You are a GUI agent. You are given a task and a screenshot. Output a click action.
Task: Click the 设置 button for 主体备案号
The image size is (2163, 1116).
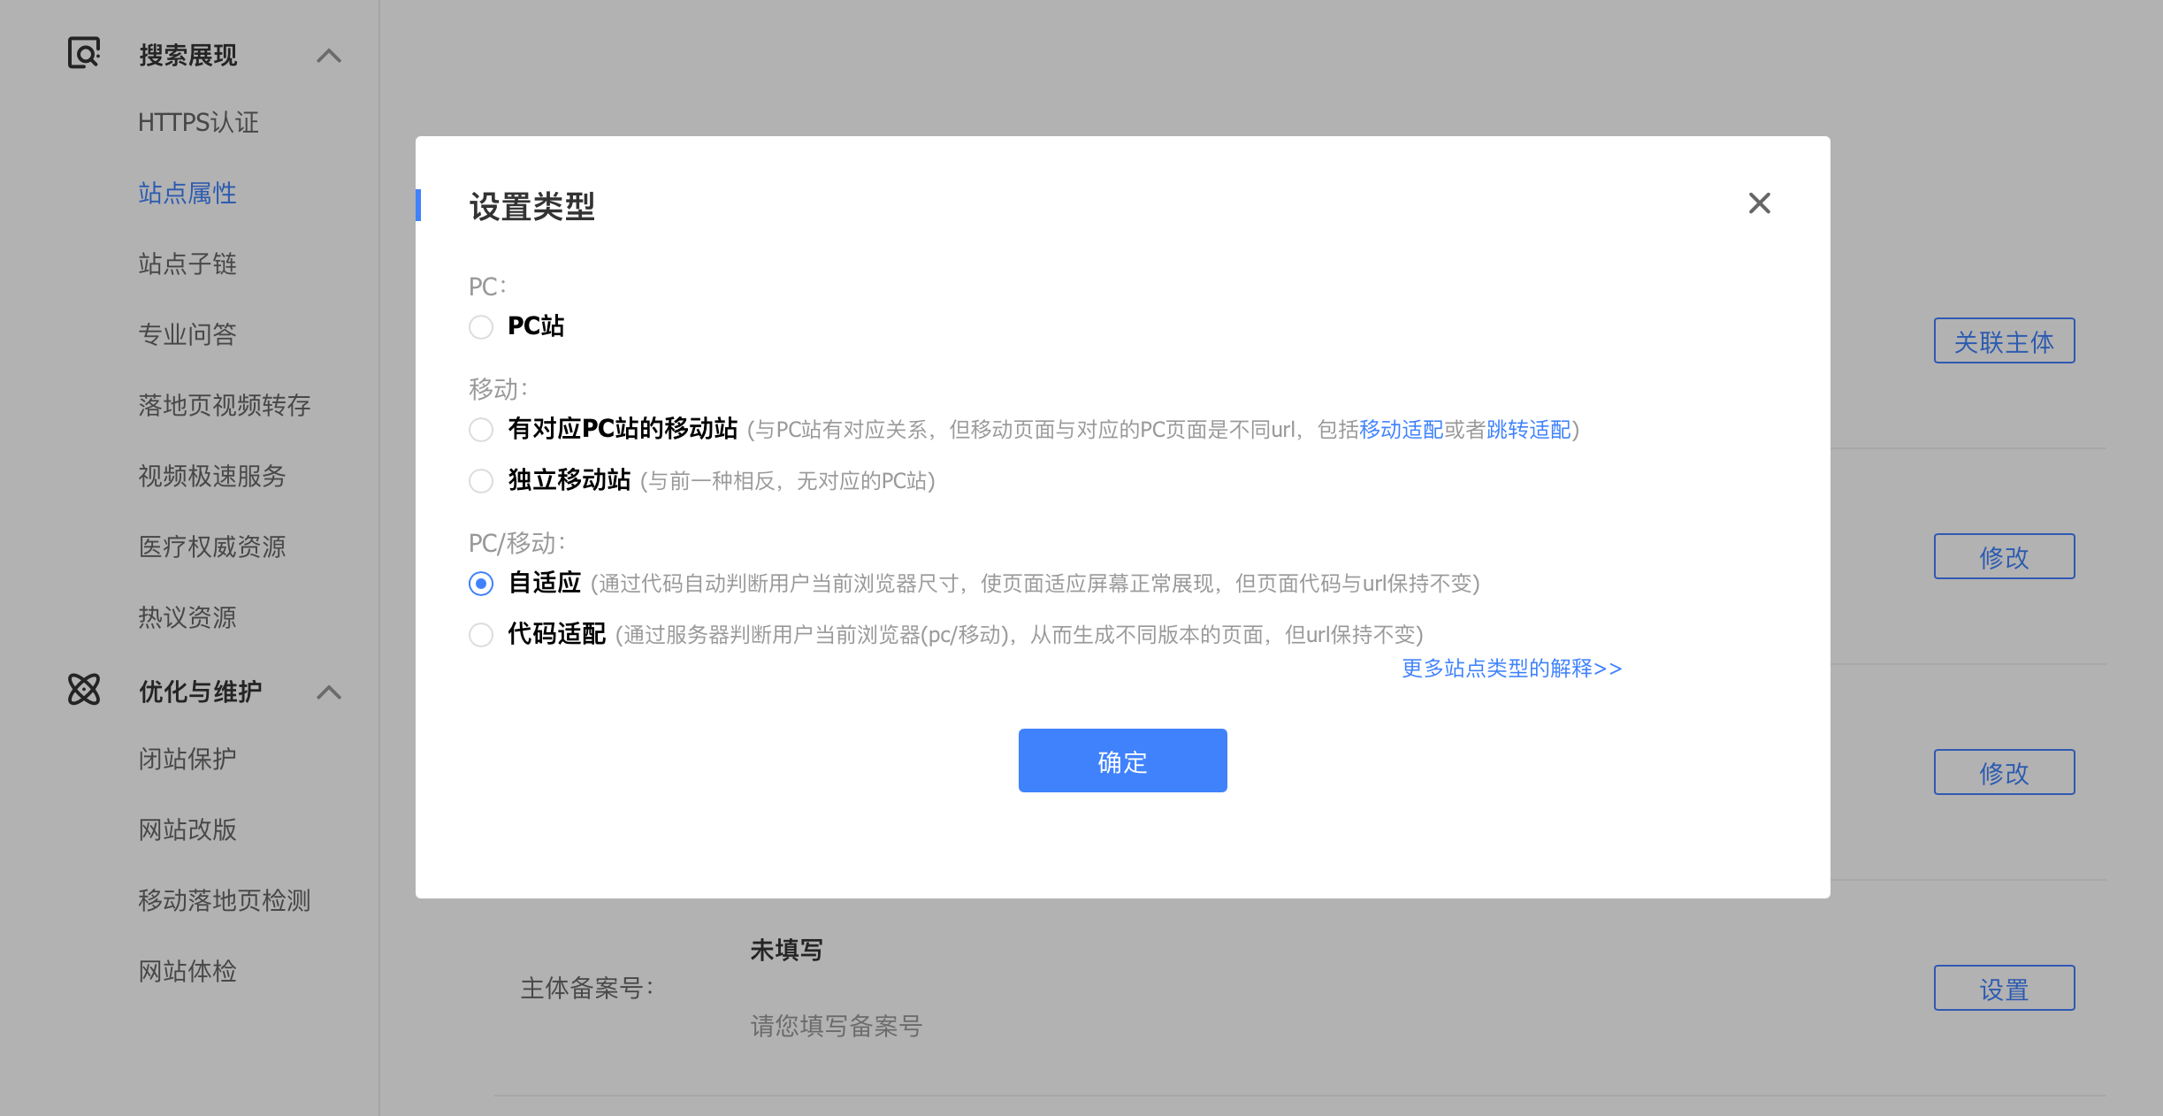click(2004, 987)
